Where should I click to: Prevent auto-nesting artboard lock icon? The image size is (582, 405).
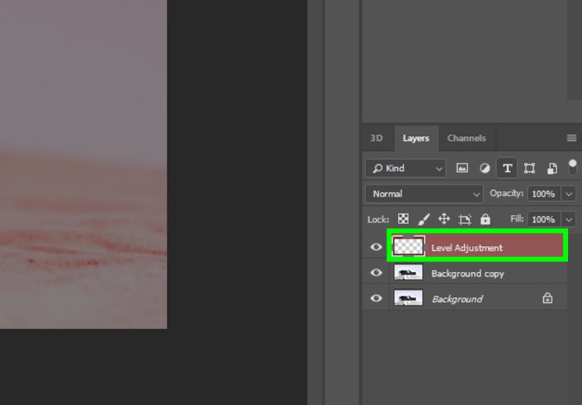tap(465, 219)
